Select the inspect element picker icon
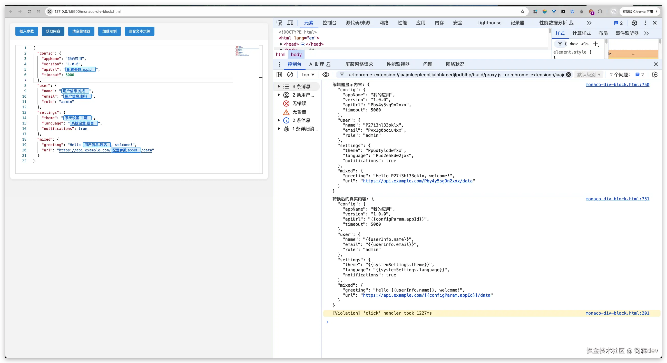This screenshot has height=363, width=667. pyautogui.click(x=279, y=23)
